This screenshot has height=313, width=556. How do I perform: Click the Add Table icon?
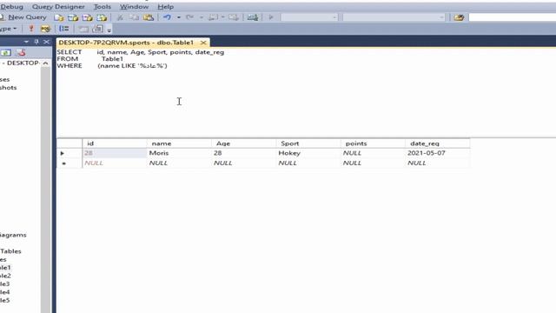click(83, 29)
